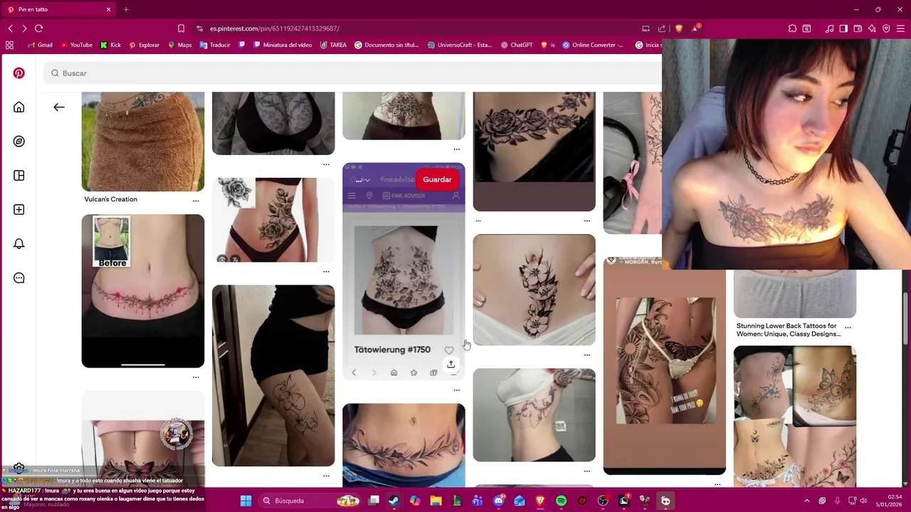Image resolution: width=911 pixels, height=512 pixels.
Task: Open the extensions puzzle icon
Action: pyautogui.click(x=792, y=28)
